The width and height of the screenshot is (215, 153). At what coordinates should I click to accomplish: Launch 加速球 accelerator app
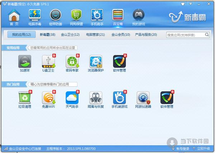click(x=25, y=63)
